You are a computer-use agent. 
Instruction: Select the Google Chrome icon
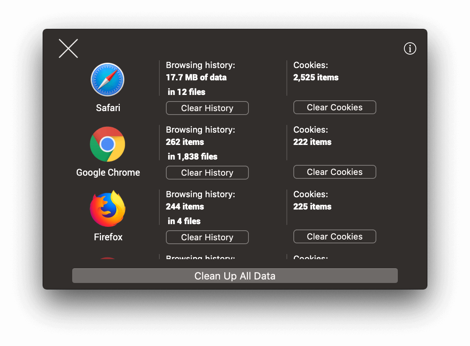108,144
